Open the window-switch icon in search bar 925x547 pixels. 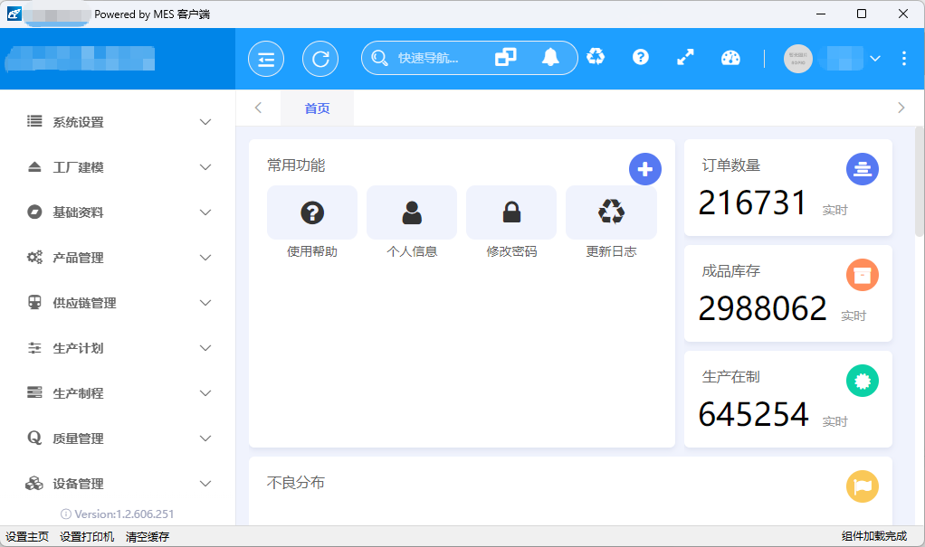click(506, 57)
